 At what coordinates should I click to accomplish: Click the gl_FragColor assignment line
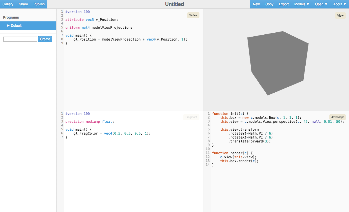click(112, 133)
